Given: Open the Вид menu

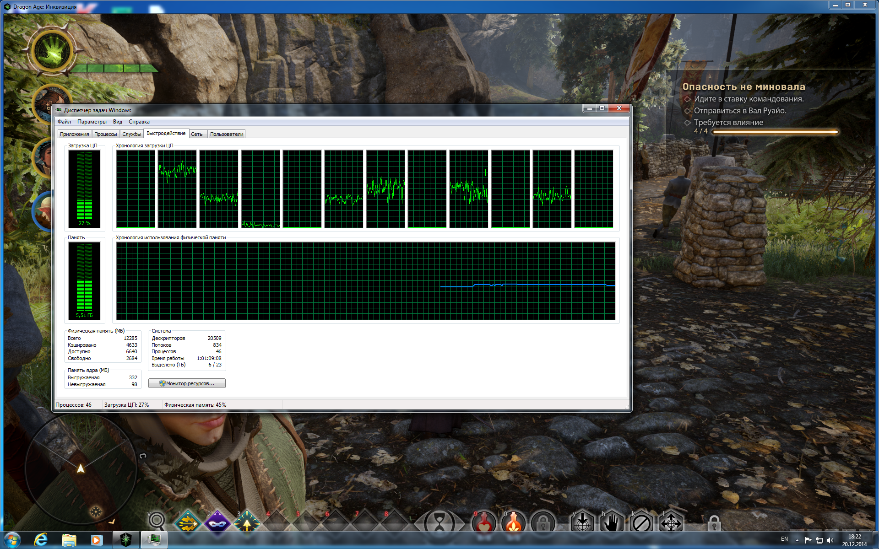Looking at the screenshot, I should (x=118, y=122).
